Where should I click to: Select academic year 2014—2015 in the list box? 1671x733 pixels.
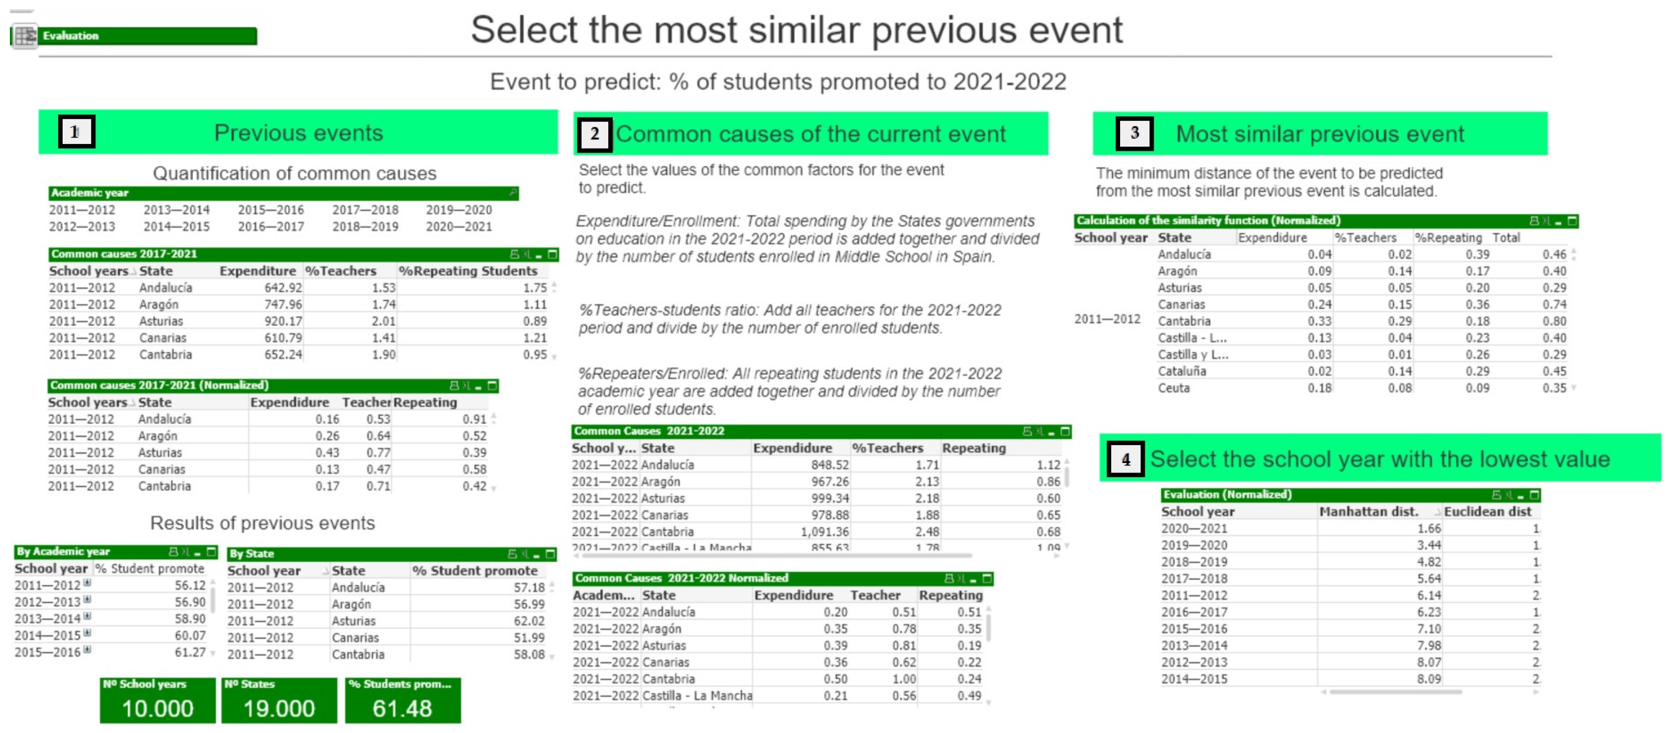(176, 227)
